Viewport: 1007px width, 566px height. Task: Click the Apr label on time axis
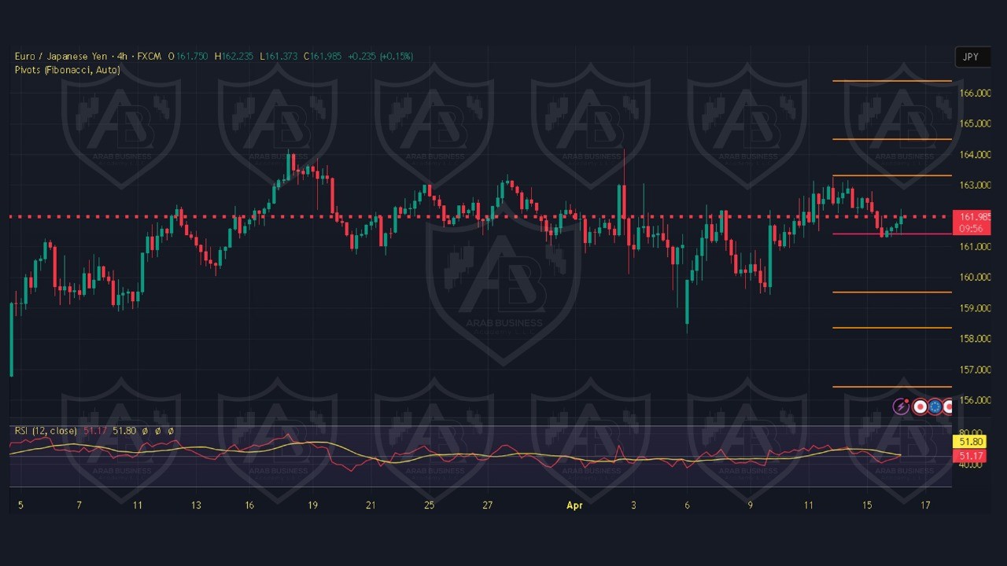click(x=574, y=505)
